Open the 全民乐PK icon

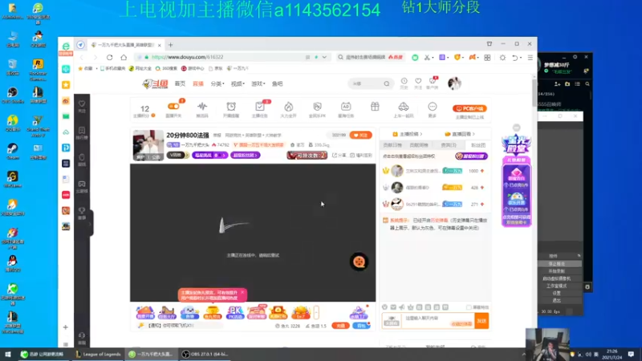[317, 107]
